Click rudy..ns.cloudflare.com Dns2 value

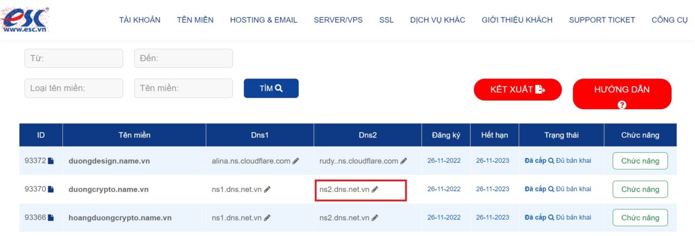tap(359, 161)
